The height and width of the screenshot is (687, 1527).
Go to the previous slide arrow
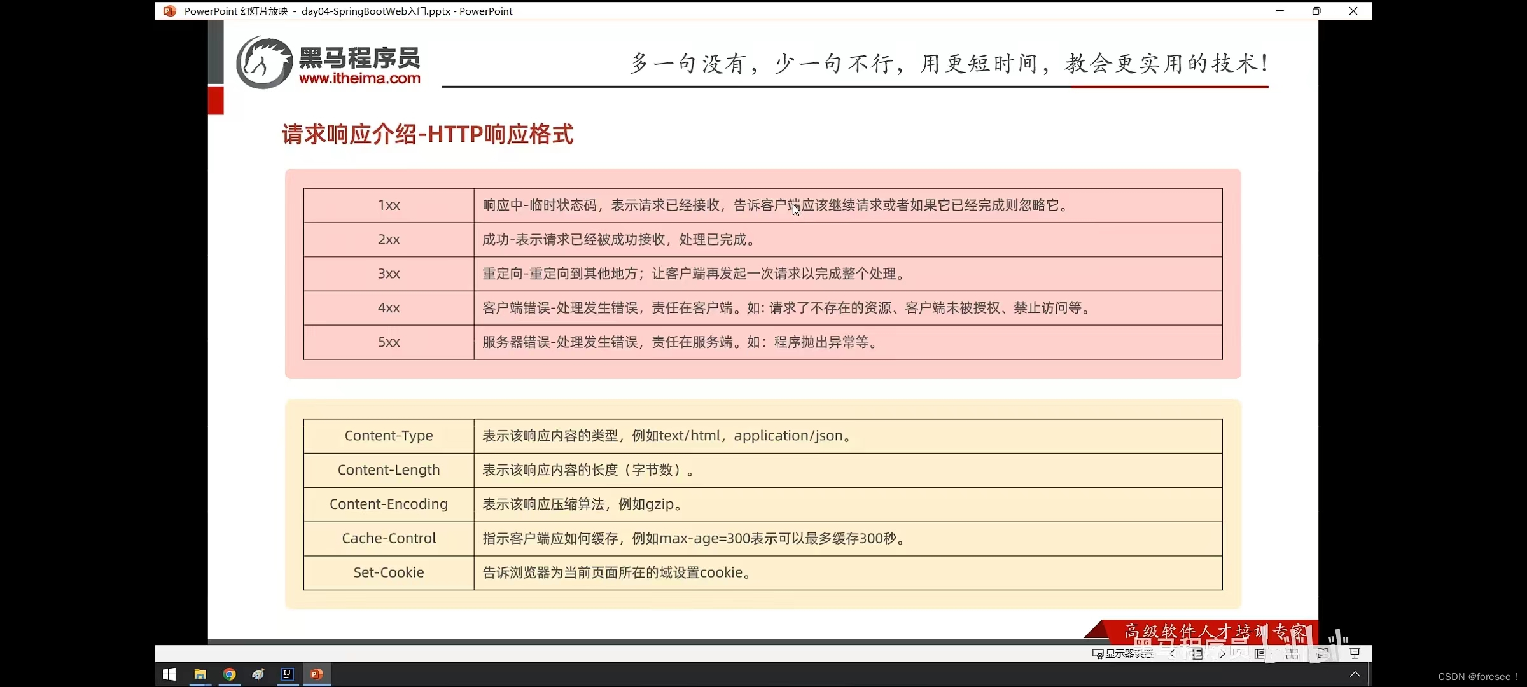(1172, 654)
